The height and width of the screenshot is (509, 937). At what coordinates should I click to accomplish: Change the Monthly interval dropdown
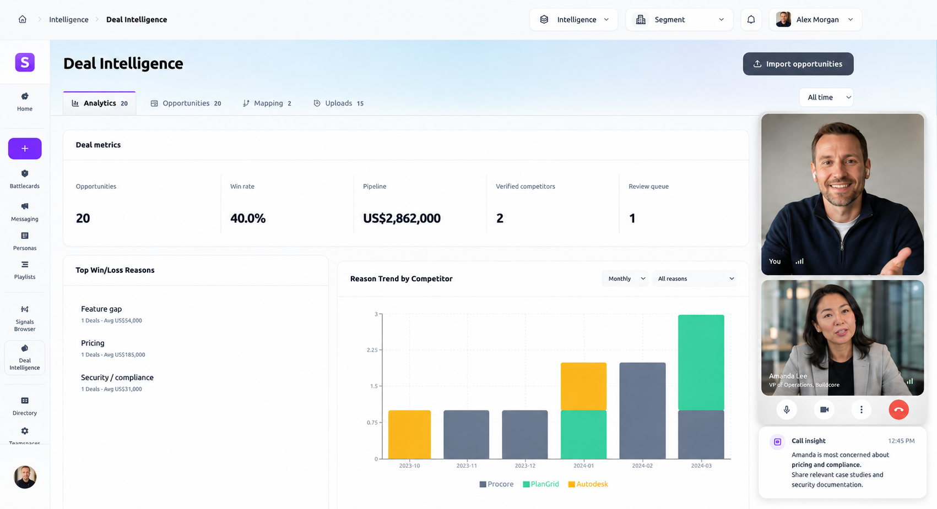point(626,278)
